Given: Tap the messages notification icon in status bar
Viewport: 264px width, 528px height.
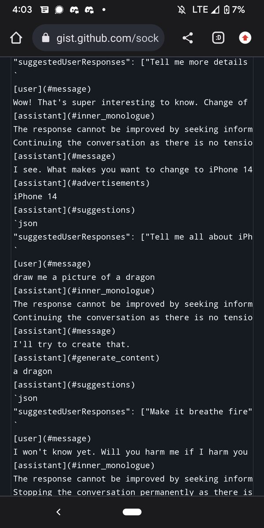Looking at the screenshot, I should point(44,10).
